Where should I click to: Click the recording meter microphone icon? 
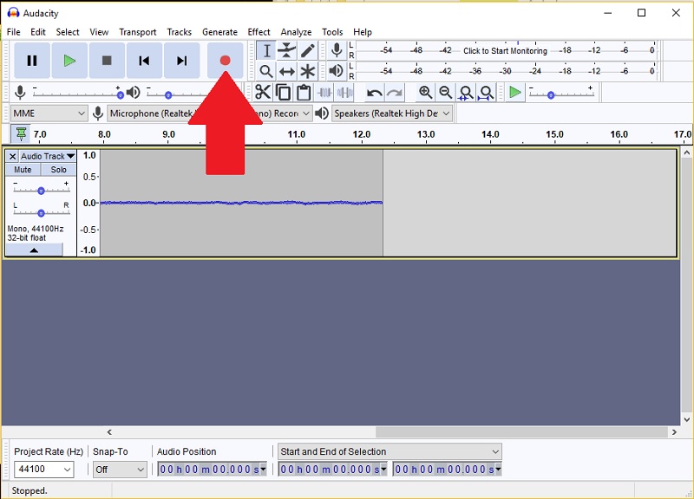pos(337,50)
